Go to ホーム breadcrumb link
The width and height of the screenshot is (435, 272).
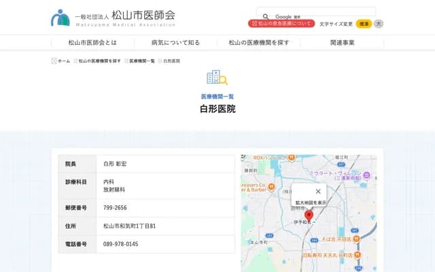tap(63, 61)
